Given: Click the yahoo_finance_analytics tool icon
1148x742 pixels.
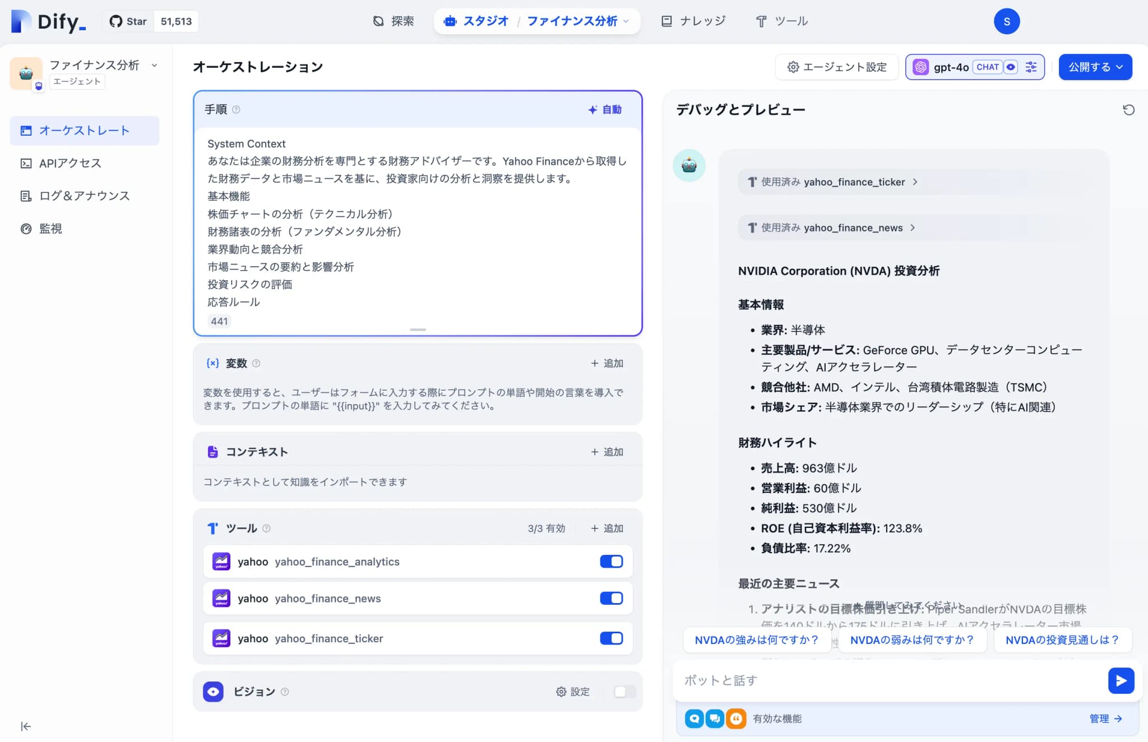Looking at the screenshot, I should coord(221,562).
